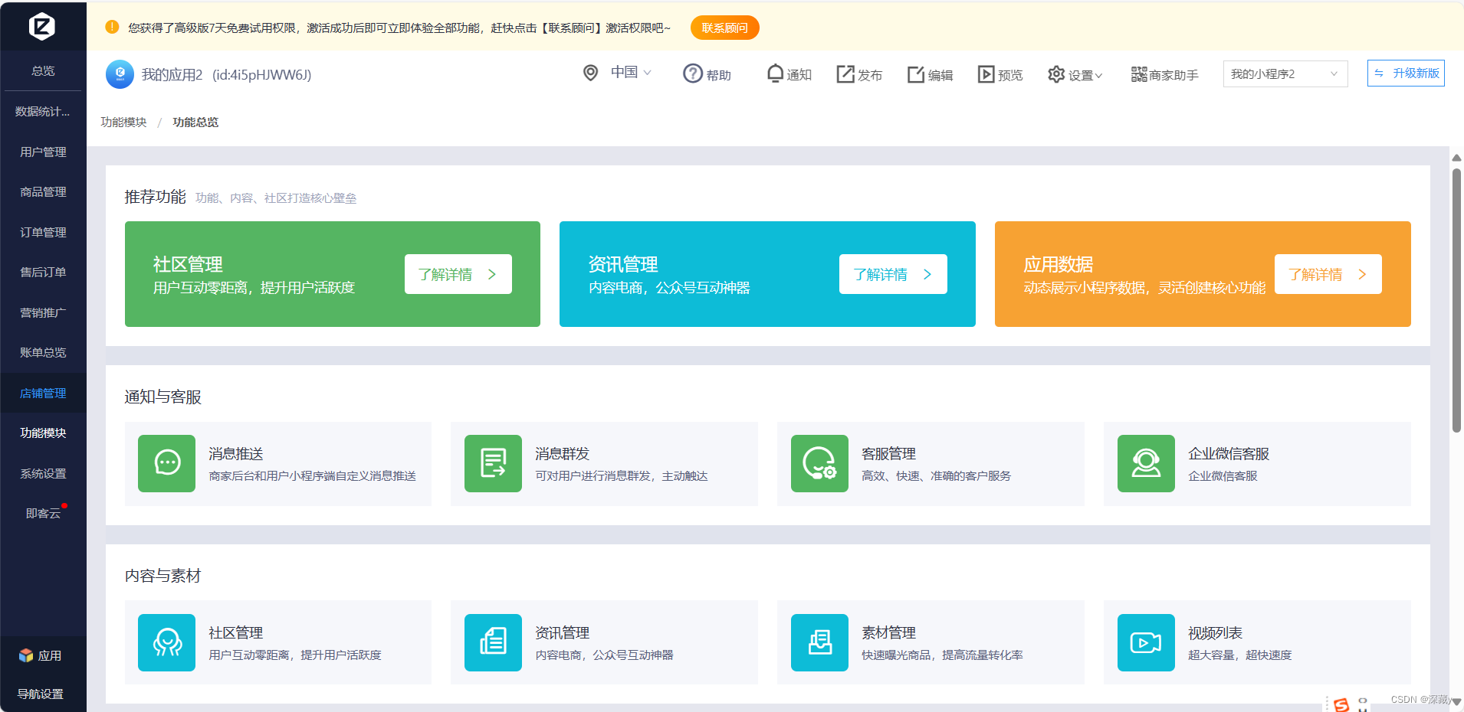Open 订单管理 in sidebar

tap(43, 232)
